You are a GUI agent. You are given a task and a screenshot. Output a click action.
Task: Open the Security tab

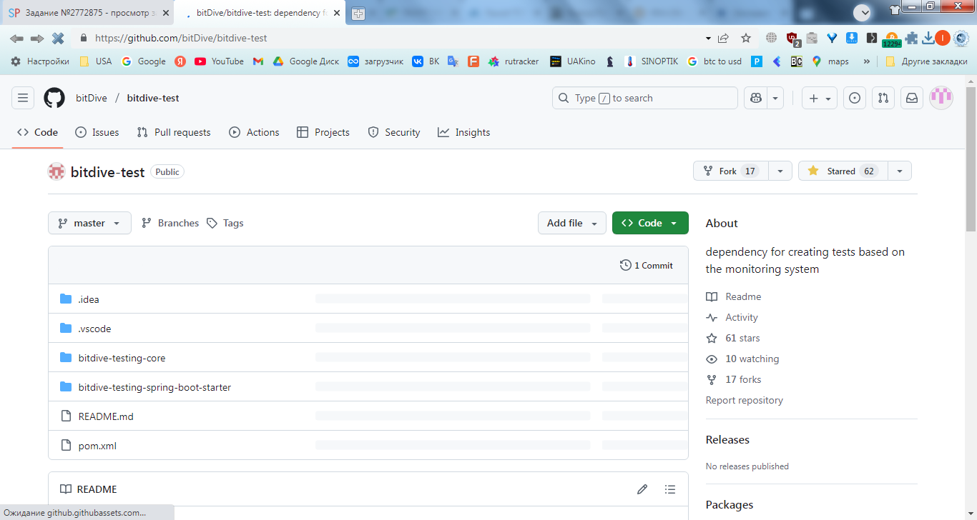point(394,132)
